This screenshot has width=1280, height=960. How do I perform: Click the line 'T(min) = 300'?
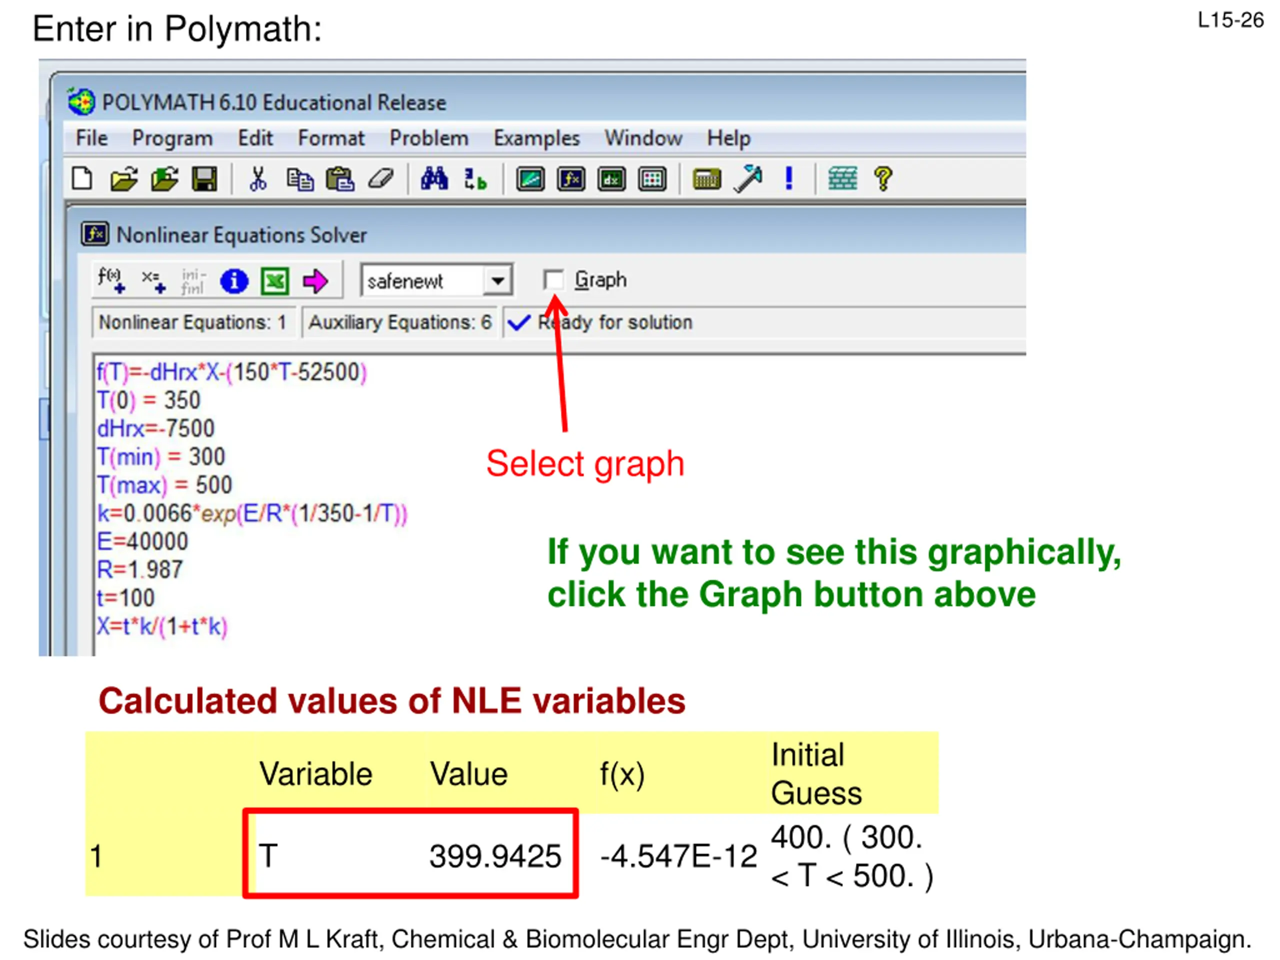click(160, 457)
